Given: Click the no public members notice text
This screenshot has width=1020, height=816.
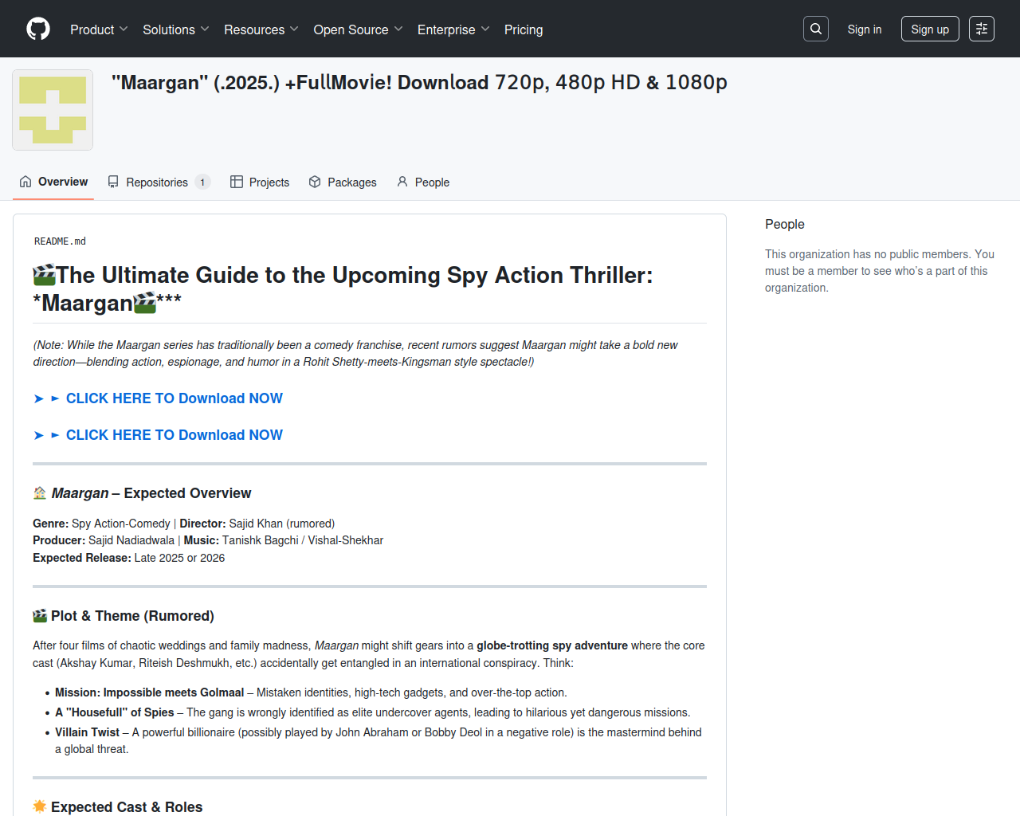Looking at the screenshot, I should point(880,271).
